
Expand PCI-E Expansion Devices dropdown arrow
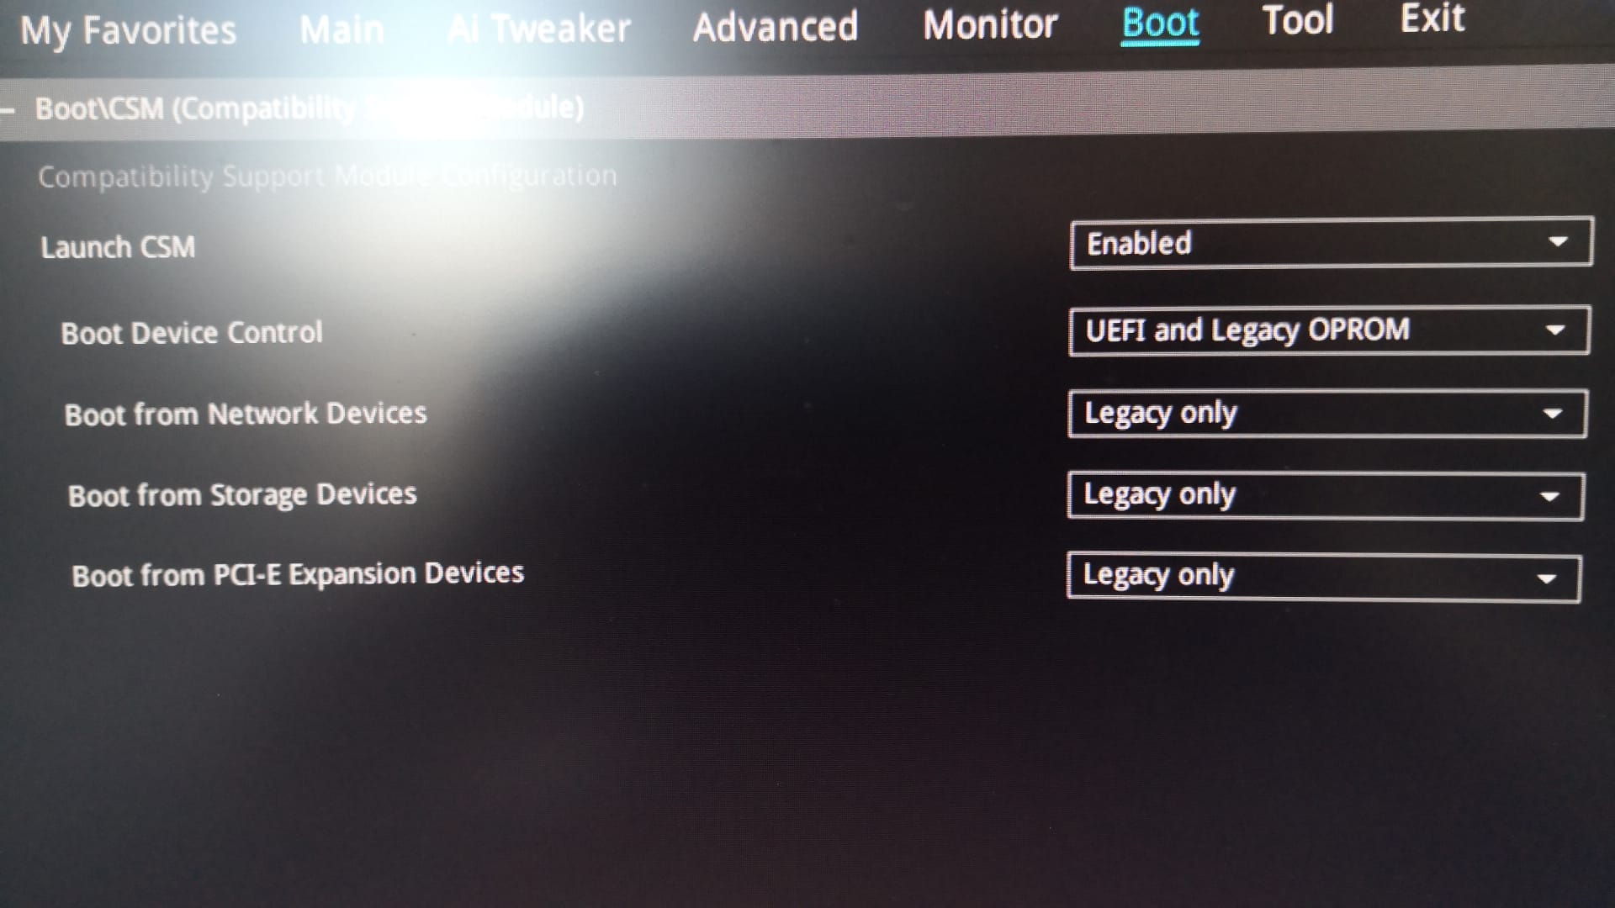pyautogui.click(x=1546, y=578)
